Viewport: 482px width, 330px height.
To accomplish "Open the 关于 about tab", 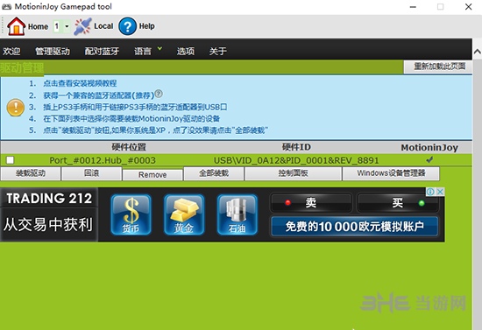I will [x=218, y=51].
